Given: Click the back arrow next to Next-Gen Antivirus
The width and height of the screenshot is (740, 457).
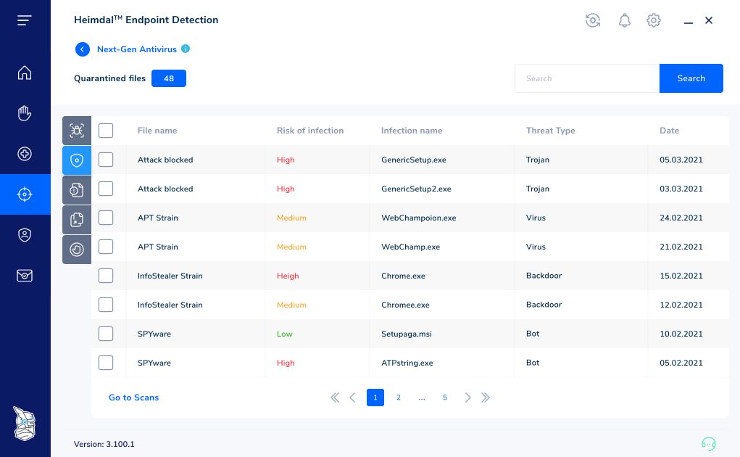Looking at the screenshot, I should click(83, 49).
